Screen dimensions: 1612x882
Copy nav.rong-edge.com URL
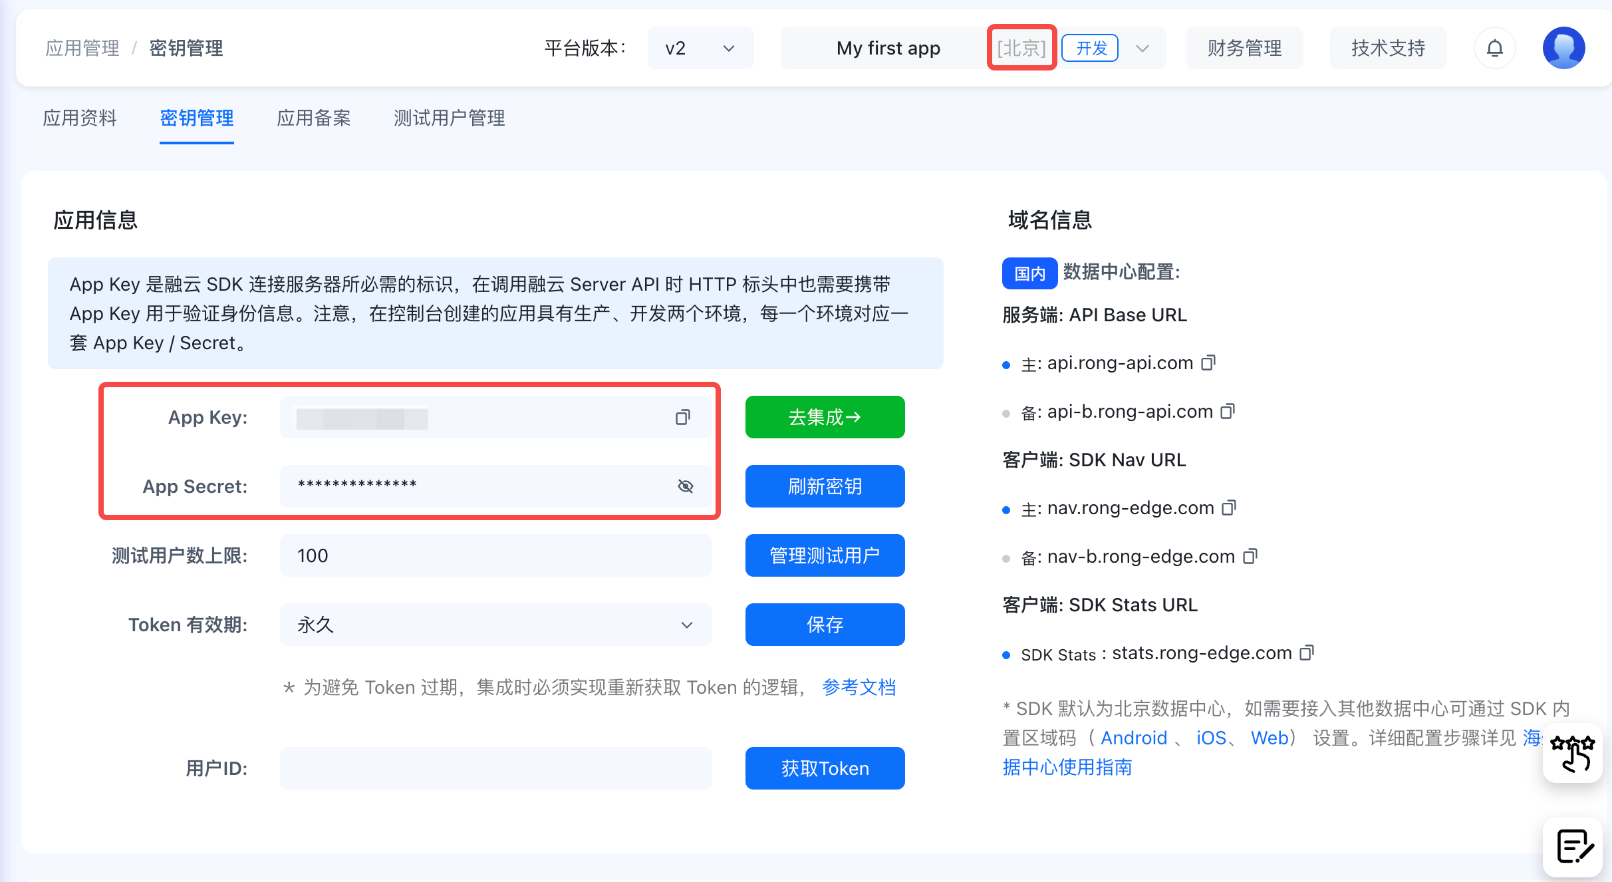click(1229, 508)
